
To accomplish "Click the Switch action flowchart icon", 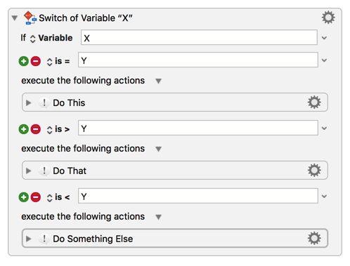I will (x=30, y=18).
